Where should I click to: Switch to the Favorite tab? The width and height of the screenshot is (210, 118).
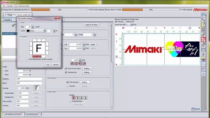7,20
